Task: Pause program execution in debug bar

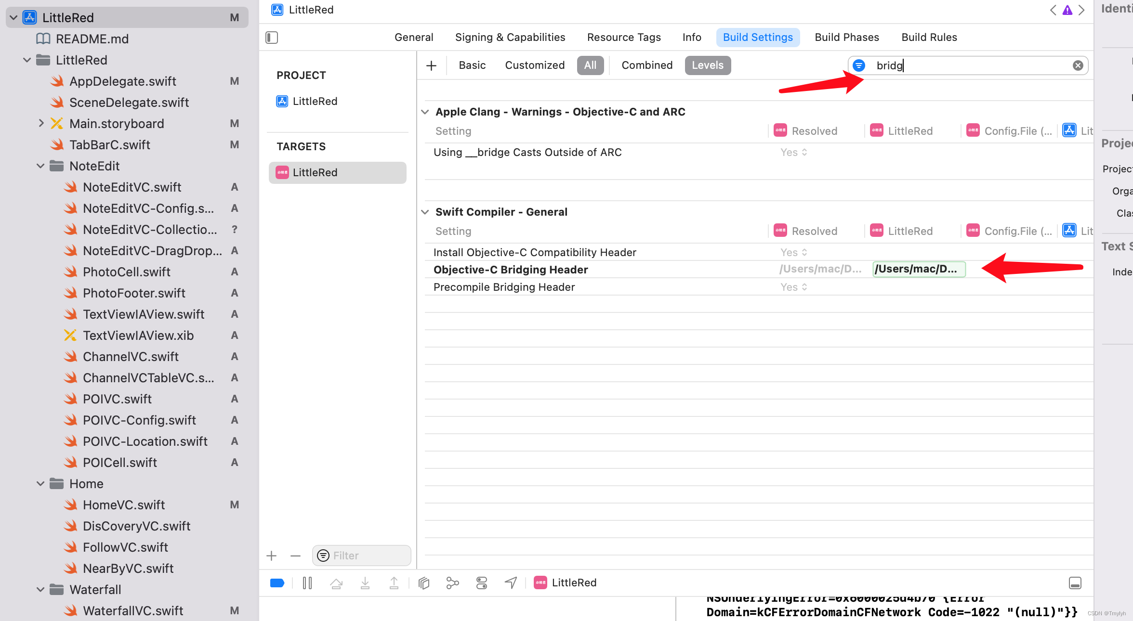Action: (307, 583)
